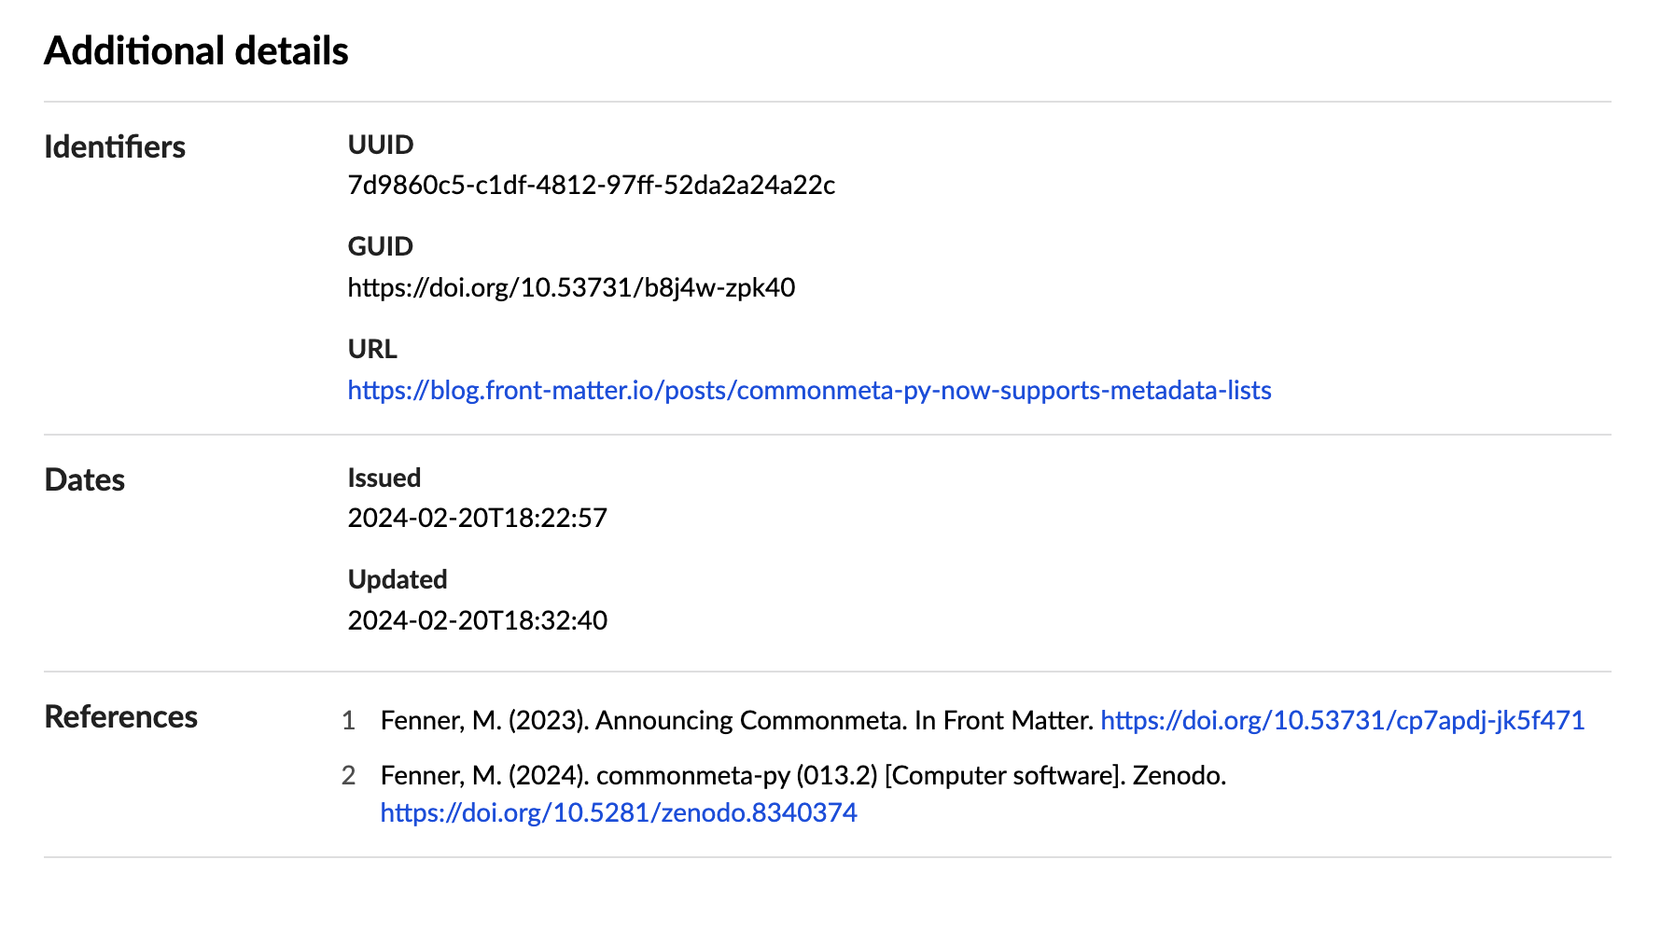Open the Announcing Commonmeta DOI link

(1342, 720)
